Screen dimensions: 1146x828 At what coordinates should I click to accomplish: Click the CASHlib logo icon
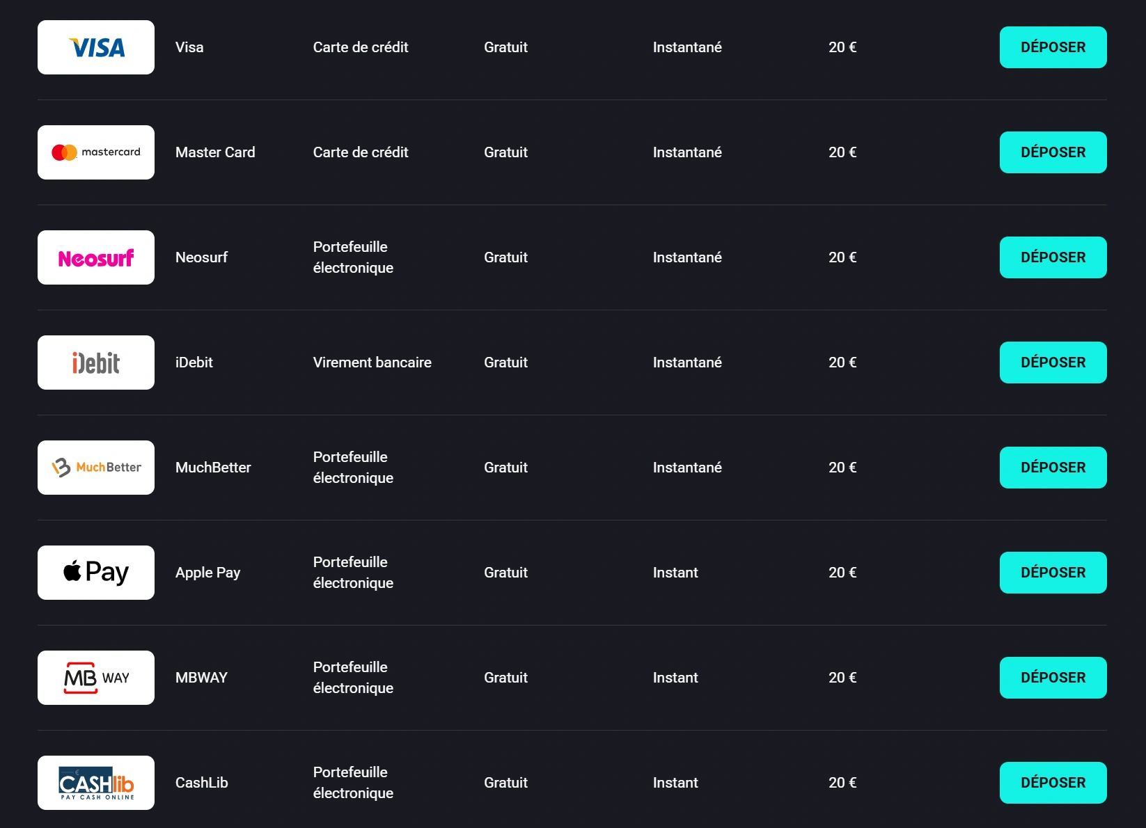point(96,783)
